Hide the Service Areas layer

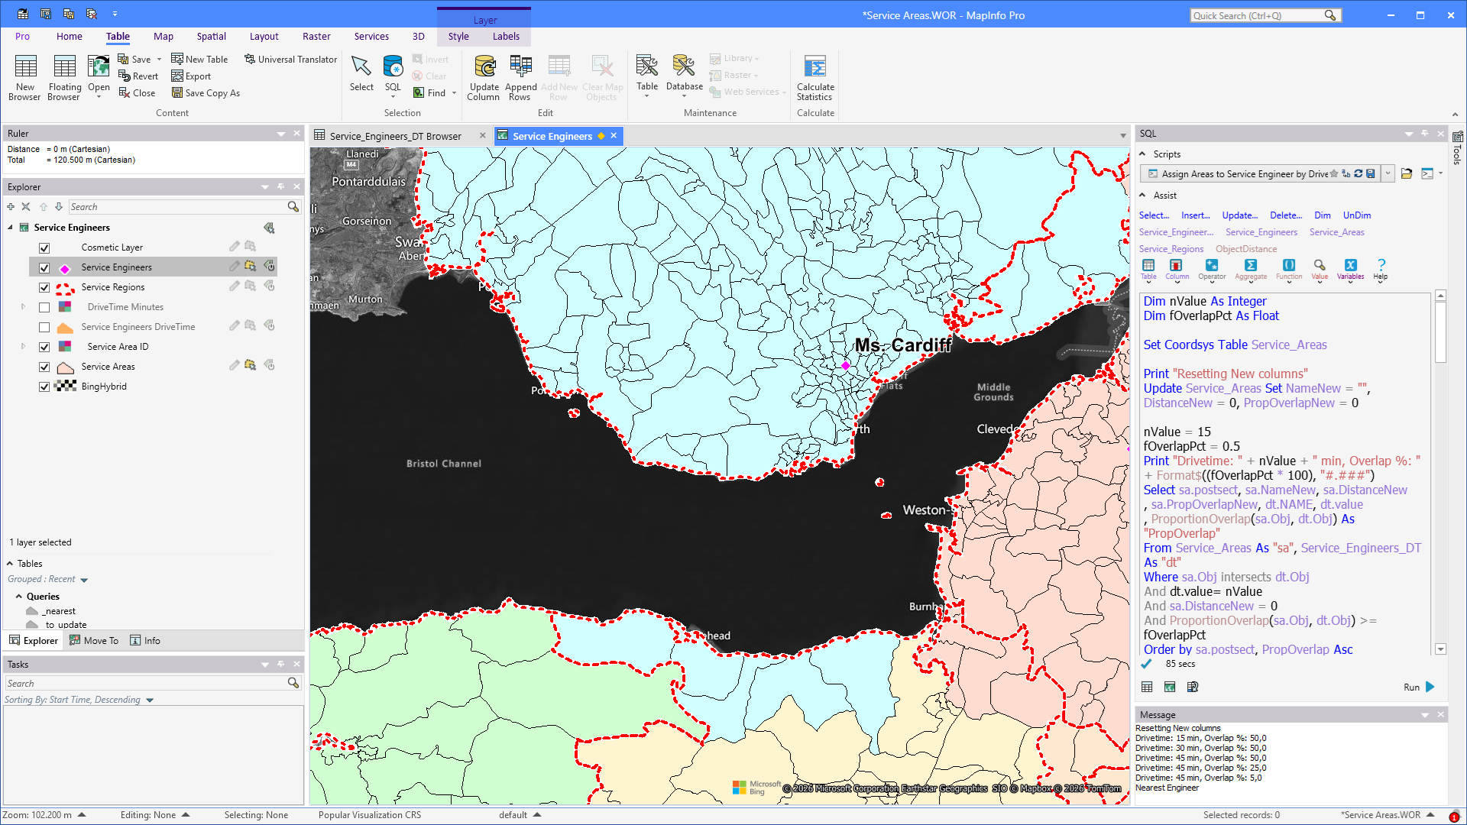(x=44, y=367)
